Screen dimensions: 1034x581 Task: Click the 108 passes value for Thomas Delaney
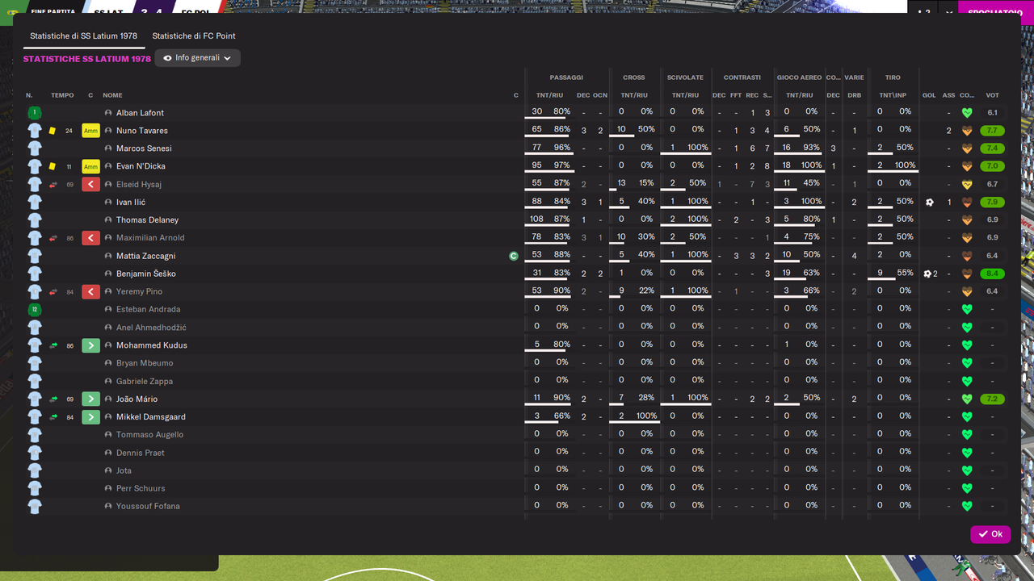[x=536, y=219]
